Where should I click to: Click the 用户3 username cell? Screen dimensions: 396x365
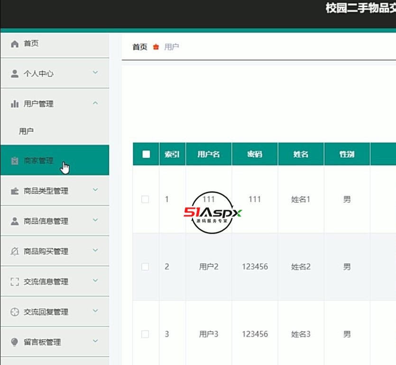[209, 334]
